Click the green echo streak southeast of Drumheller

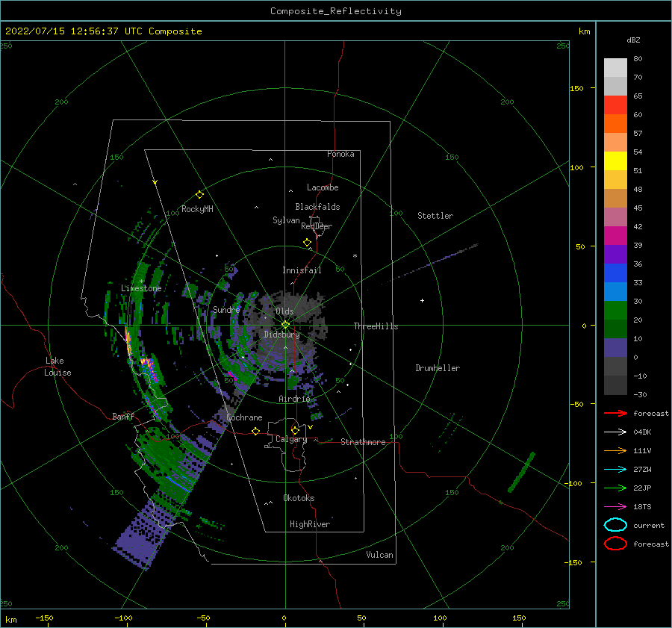[x=521, y=473]
